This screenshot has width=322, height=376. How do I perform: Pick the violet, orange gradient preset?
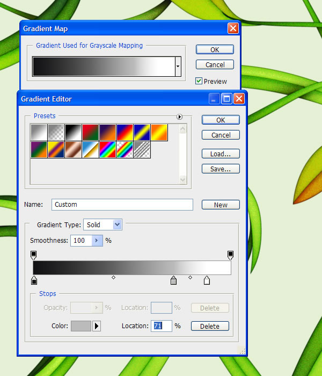tap(107, 132)
